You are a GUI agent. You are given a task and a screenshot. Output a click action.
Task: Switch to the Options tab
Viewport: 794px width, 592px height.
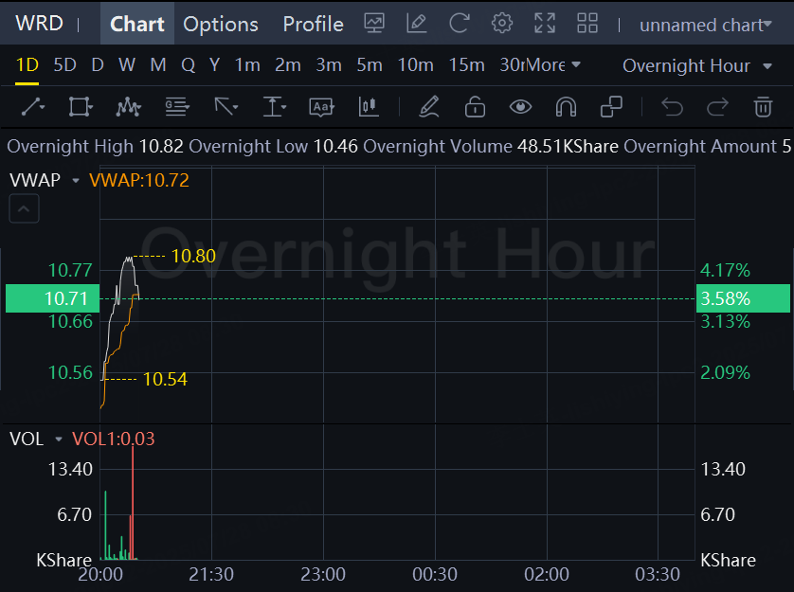221,25
